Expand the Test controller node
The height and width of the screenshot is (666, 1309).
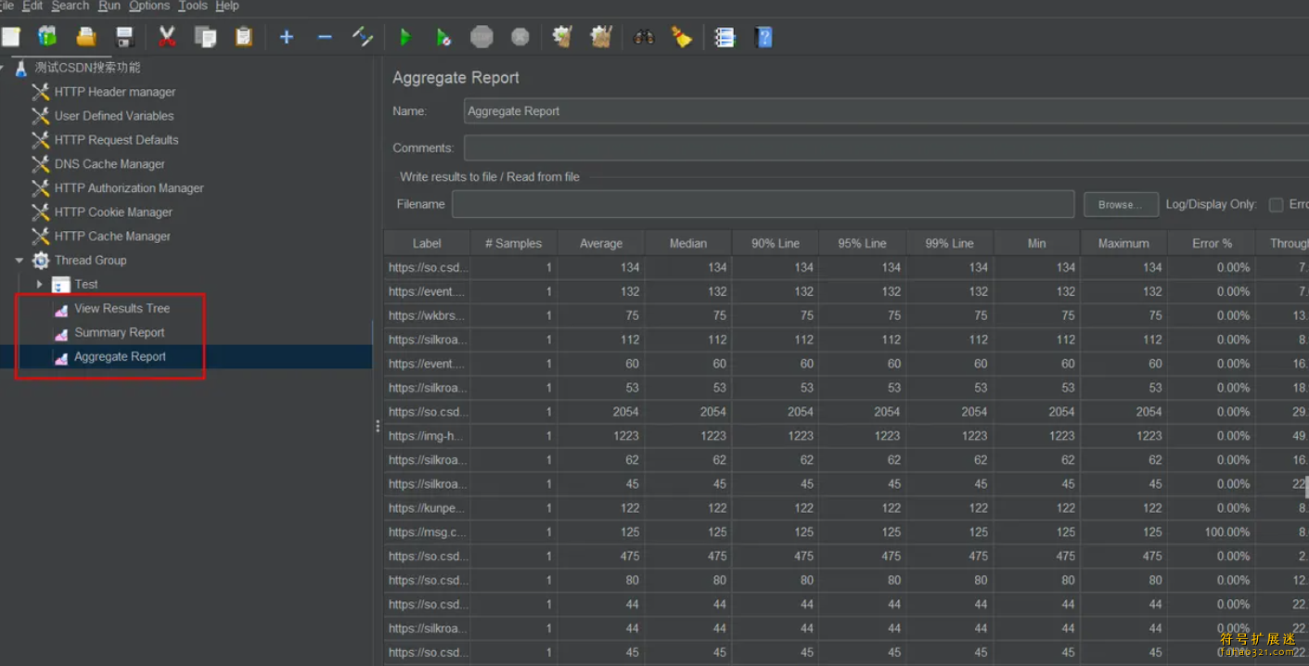click(x=40, y=285)
